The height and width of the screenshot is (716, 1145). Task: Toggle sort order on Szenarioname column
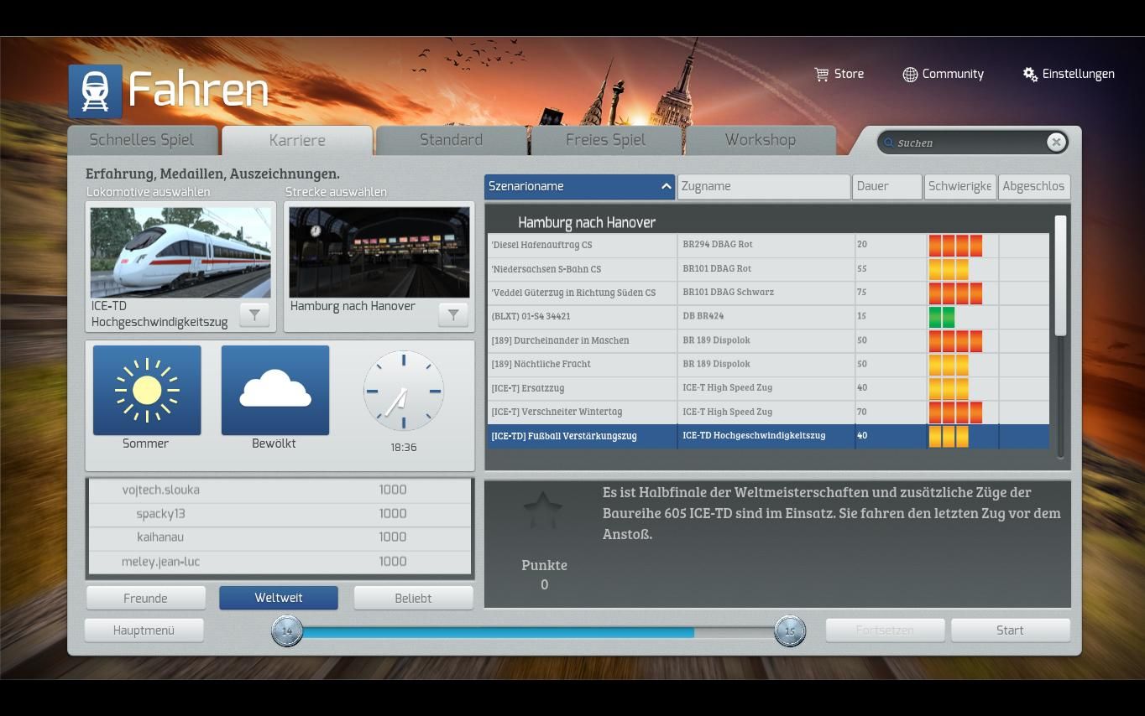tap(579, 187)
